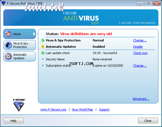Screen dimensions: 162x127
Task: Minimize the F-Secure window
Action: point(140,4)
